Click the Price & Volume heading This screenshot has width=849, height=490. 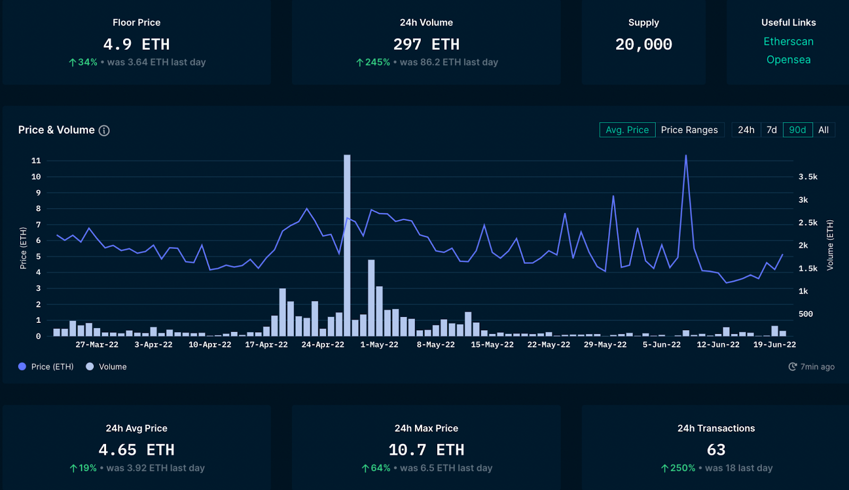click(x=56, y=130)
